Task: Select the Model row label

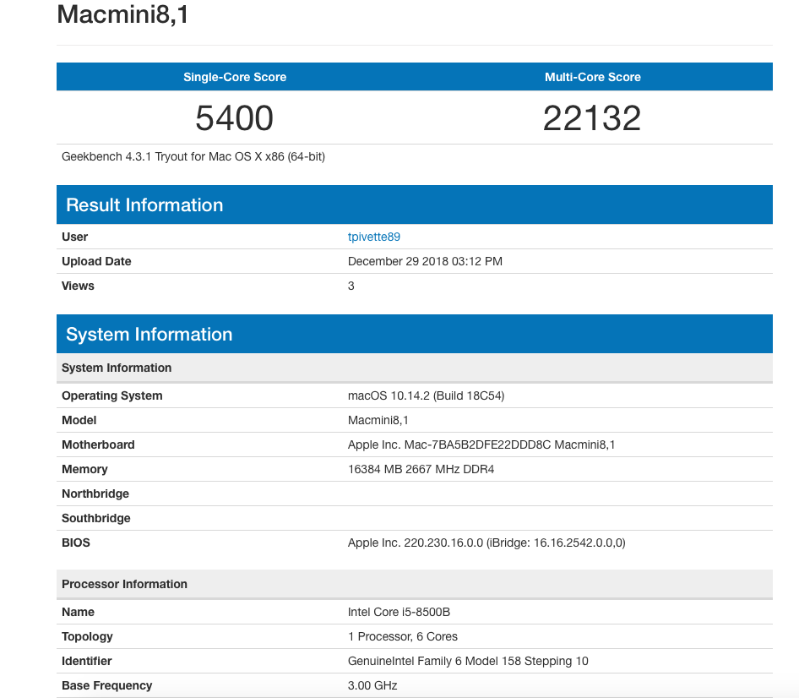Action: click(79, 420)
